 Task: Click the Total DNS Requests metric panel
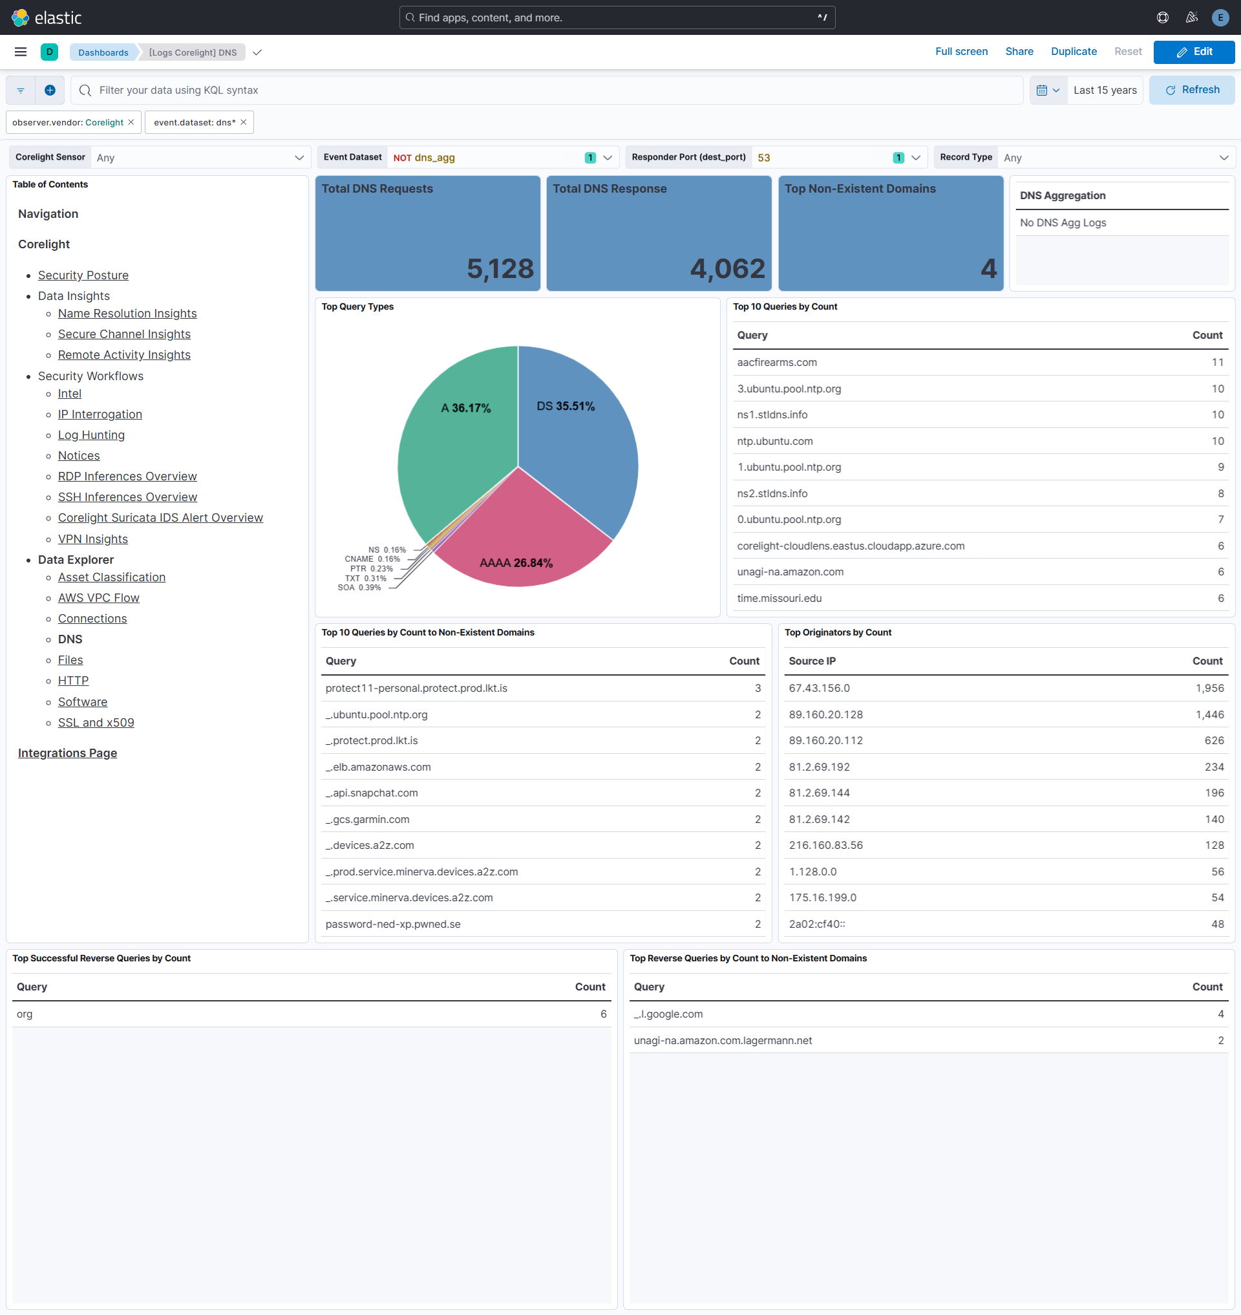coord(427,233)
